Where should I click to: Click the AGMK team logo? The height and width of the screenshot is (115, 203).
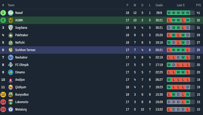11,20
